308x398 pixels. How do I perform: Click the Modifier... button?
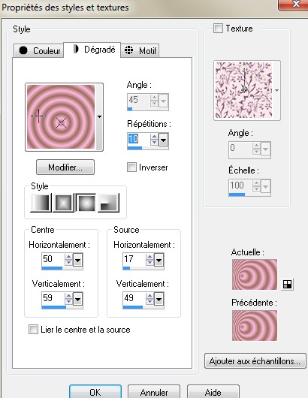point(65,167)
